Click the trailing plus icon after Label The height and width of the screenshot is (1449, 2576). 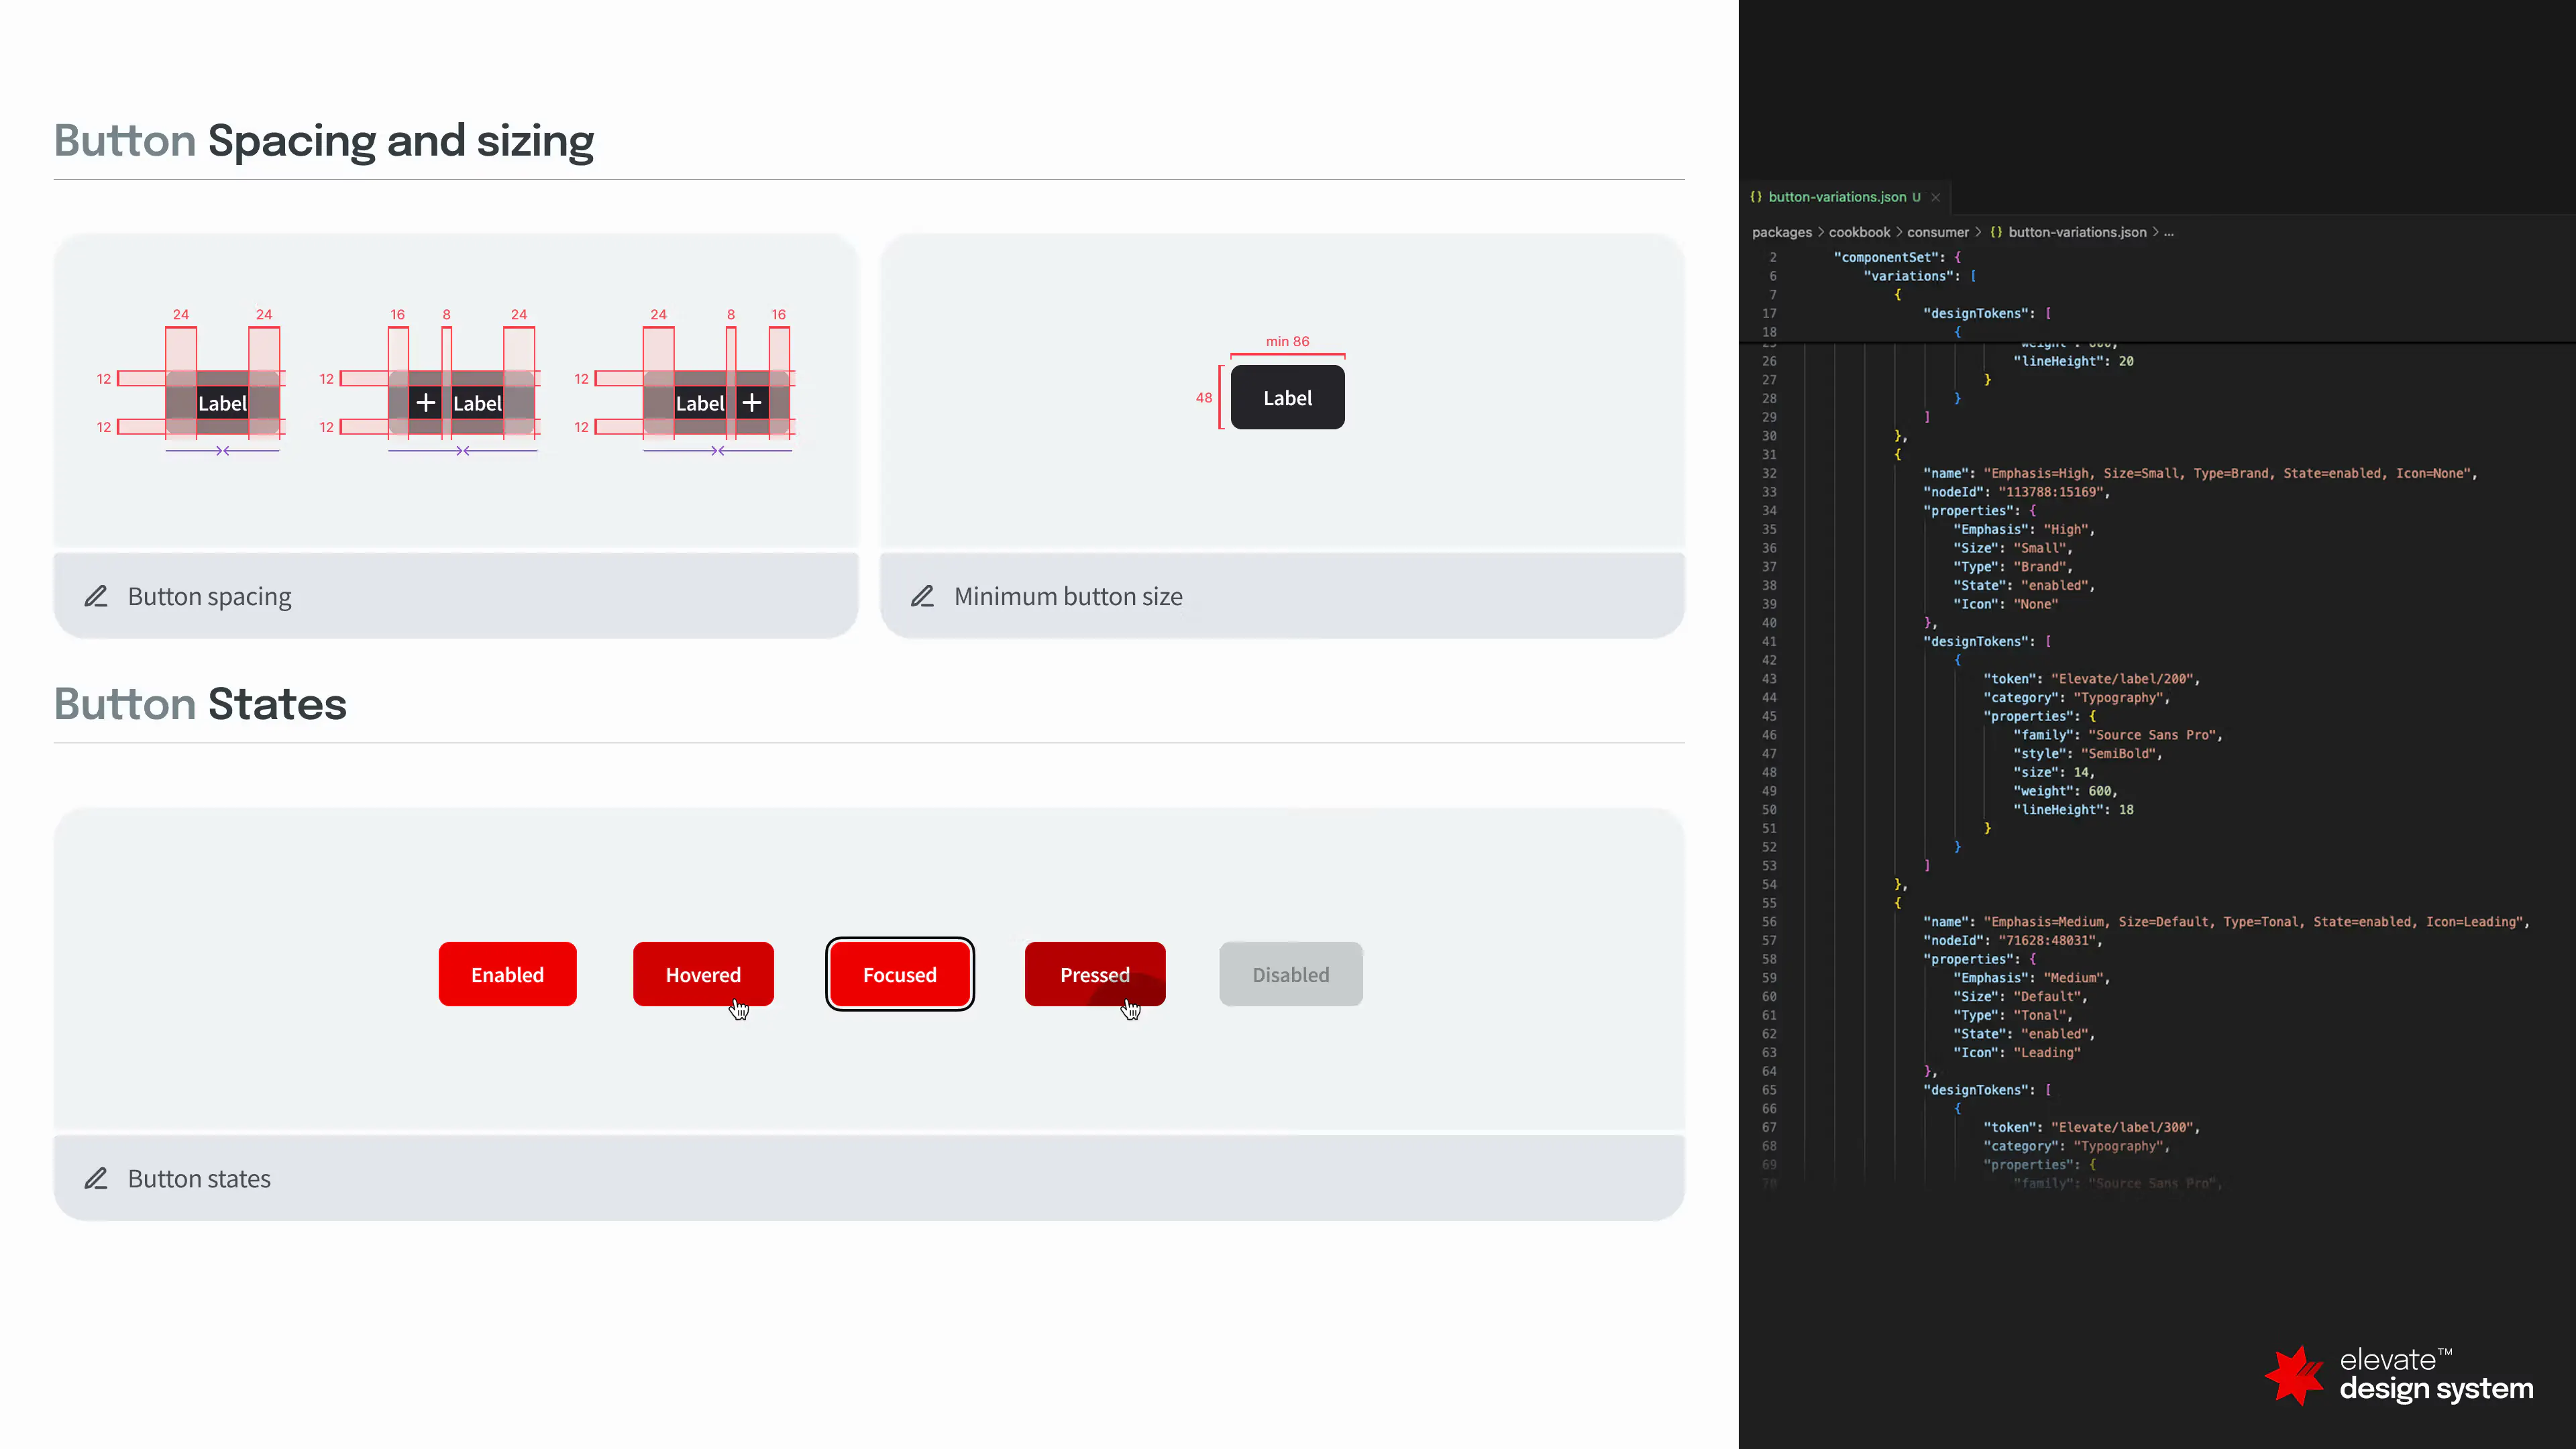click(752, 403)
